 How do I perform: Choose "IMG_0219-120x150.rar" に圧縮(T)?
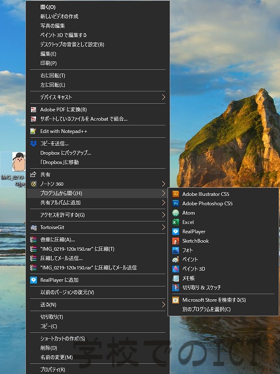(x=98, y=249)
